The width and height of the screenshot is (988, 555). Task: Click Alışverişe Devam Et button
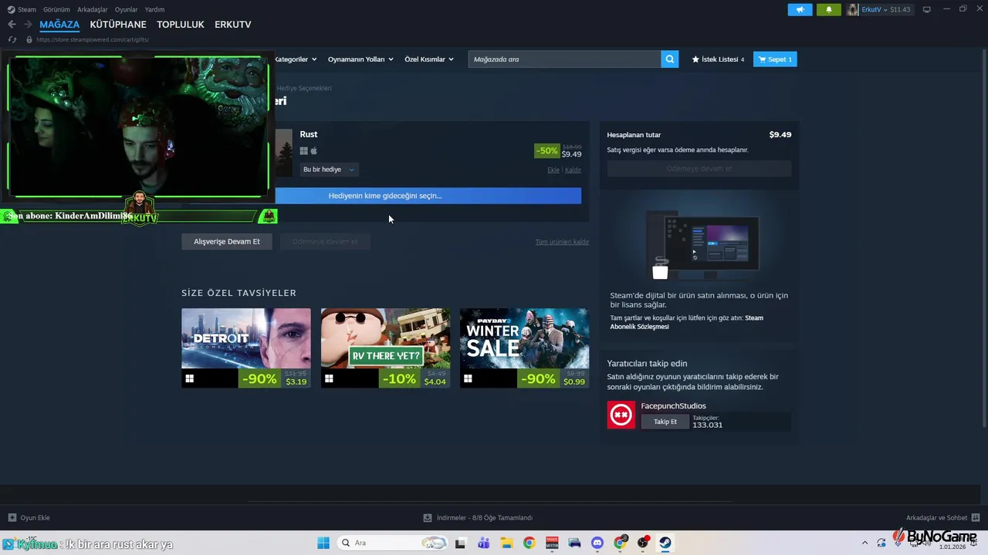(x=227, y=241)
